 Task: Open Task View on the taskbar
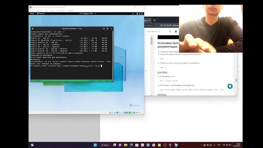point(115,145)
